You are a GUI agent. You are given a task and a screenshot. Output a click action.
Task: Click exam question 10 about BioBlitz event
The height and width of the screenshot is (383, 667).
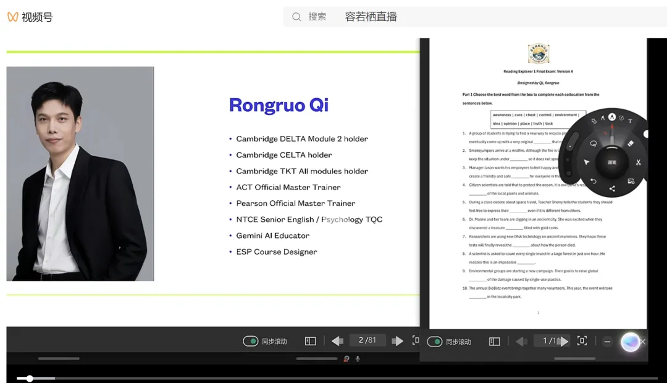tap(537, 292)
